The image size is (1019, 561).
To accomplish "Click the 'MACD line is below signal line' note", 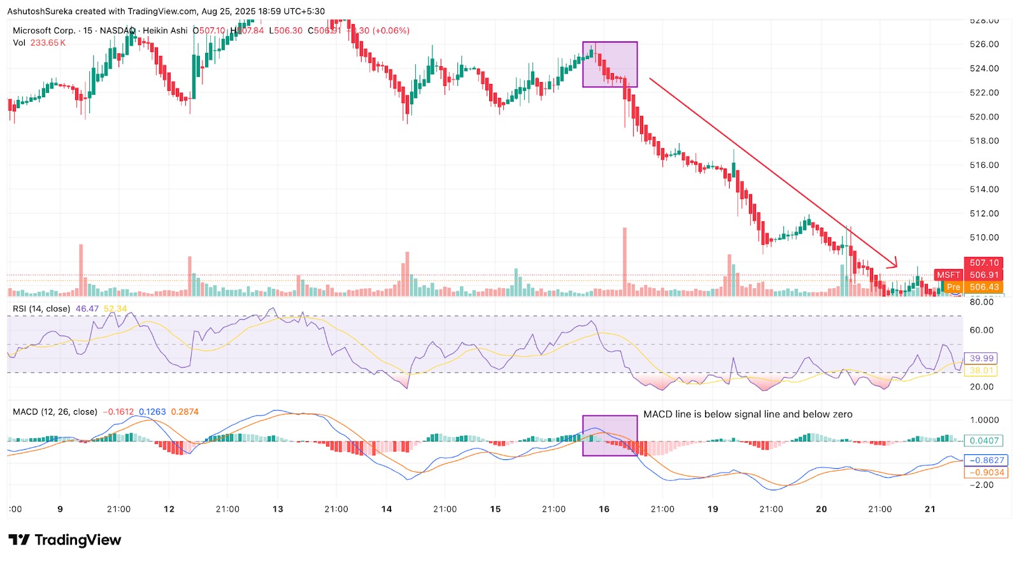I will click(x=748, y=414).
